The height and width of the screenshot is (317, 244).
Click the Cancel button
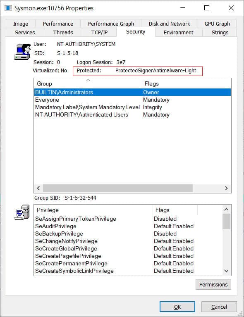click(219, 307)
